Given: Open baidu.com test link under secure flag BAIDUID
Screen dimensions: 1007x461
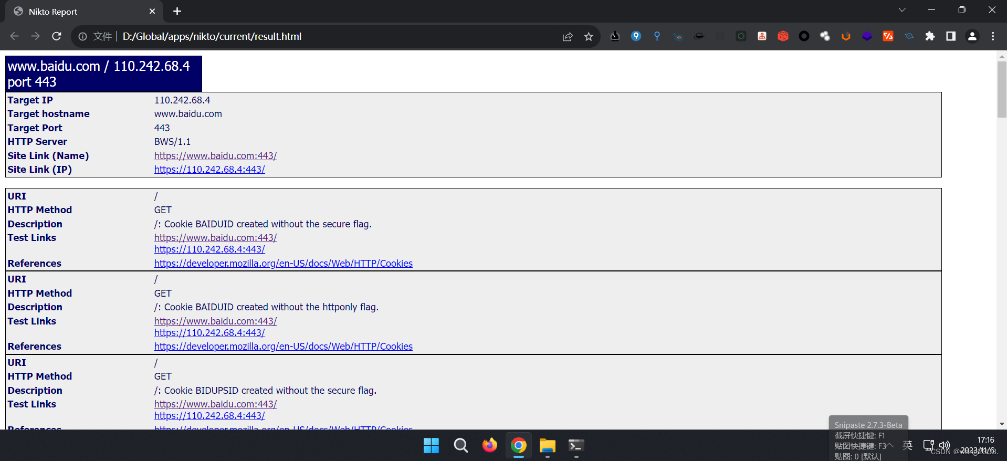Looking at the screenshot, I should point(215,238).
